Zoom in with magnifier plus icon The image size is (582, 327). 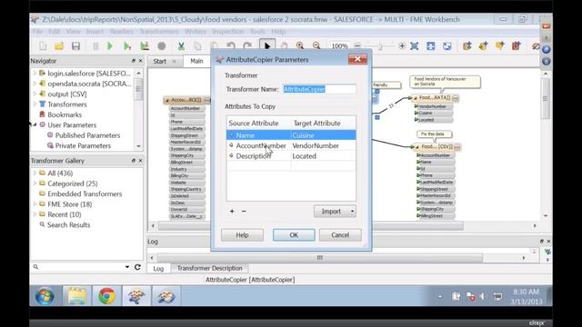point(300,46)
